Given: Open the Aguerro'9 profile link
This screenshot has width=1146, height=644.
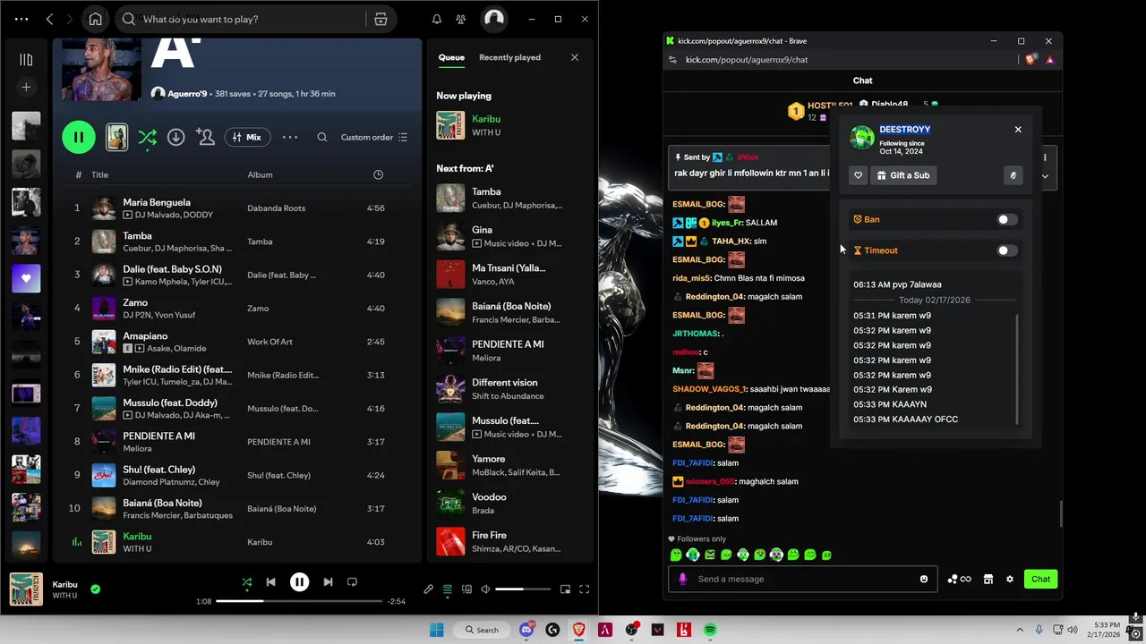Looking at the screenshot, I should [186, 93].
